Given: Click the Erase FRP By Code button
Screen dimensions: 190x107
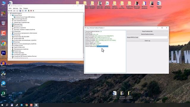Looking at the screenshot, I should pyautogui.click(x=132, y=37).
